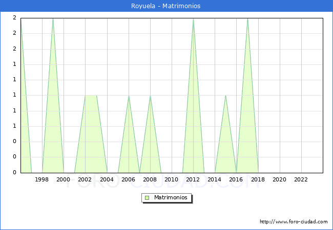Select the 2010 x-axis label

point(172,179)
